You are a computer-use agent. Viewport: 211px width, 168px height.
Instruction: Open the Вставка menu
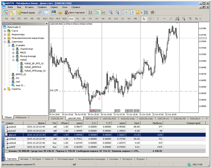coord(29,7)
